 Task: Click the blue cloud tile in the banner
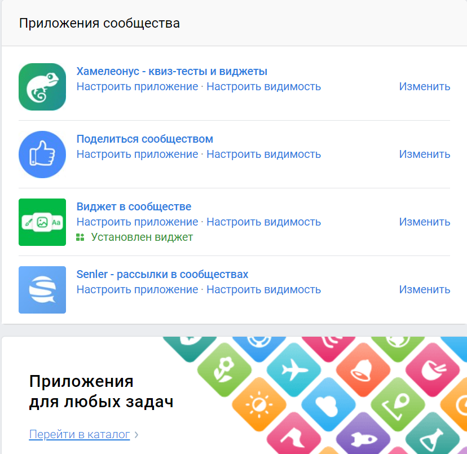(x=328, y=404)
